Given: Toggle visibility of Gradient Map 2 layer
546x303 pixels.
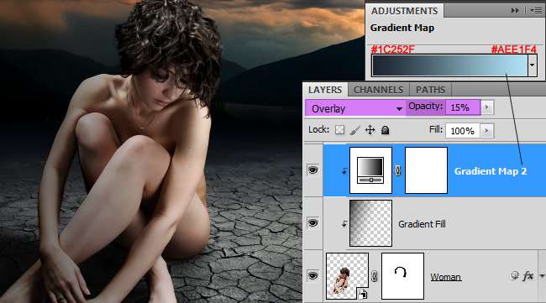Looking at the screenshot, I should pos(312,170).
